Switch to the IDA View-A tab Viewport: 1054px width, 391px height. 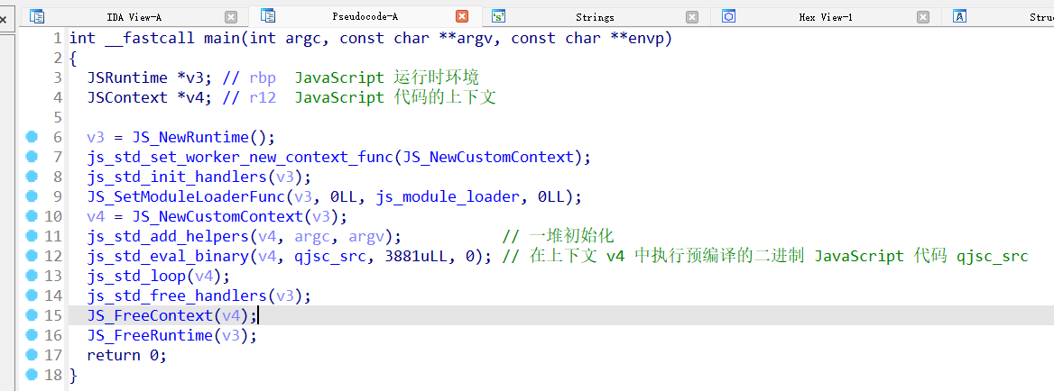134,17
